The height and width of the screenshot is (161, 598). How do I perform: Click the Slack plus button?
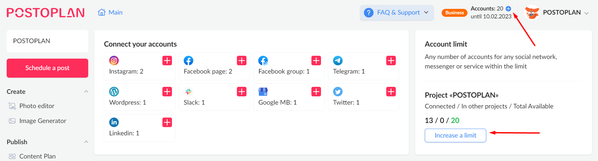[x=242, y=92]
